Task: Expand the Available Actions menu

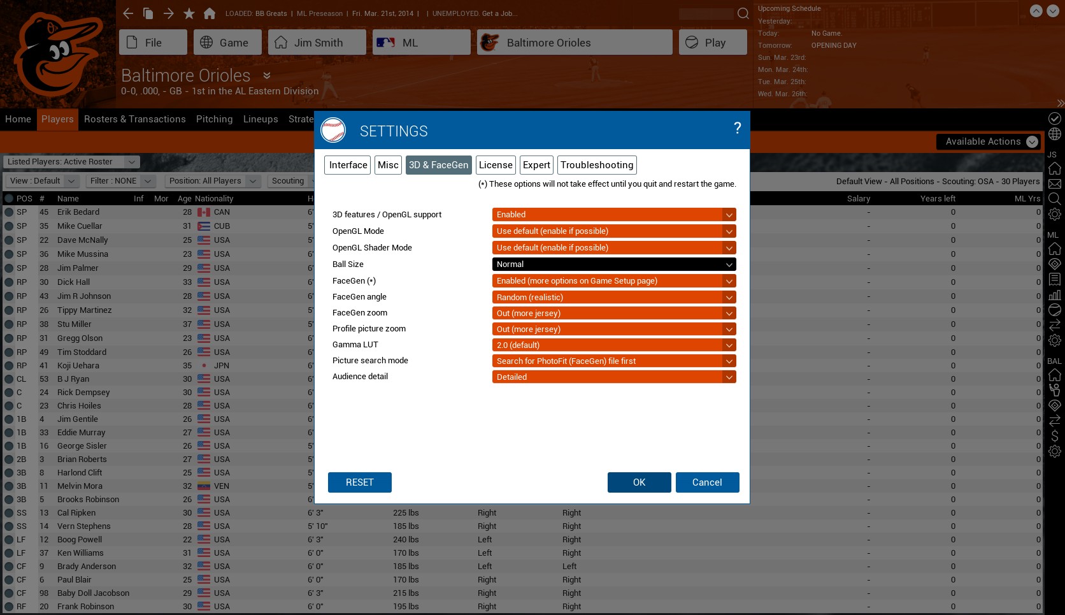Action: tap(991, 141)
